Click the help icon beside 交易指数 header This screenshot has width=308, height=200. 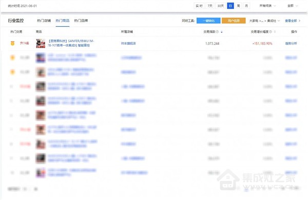217,32
